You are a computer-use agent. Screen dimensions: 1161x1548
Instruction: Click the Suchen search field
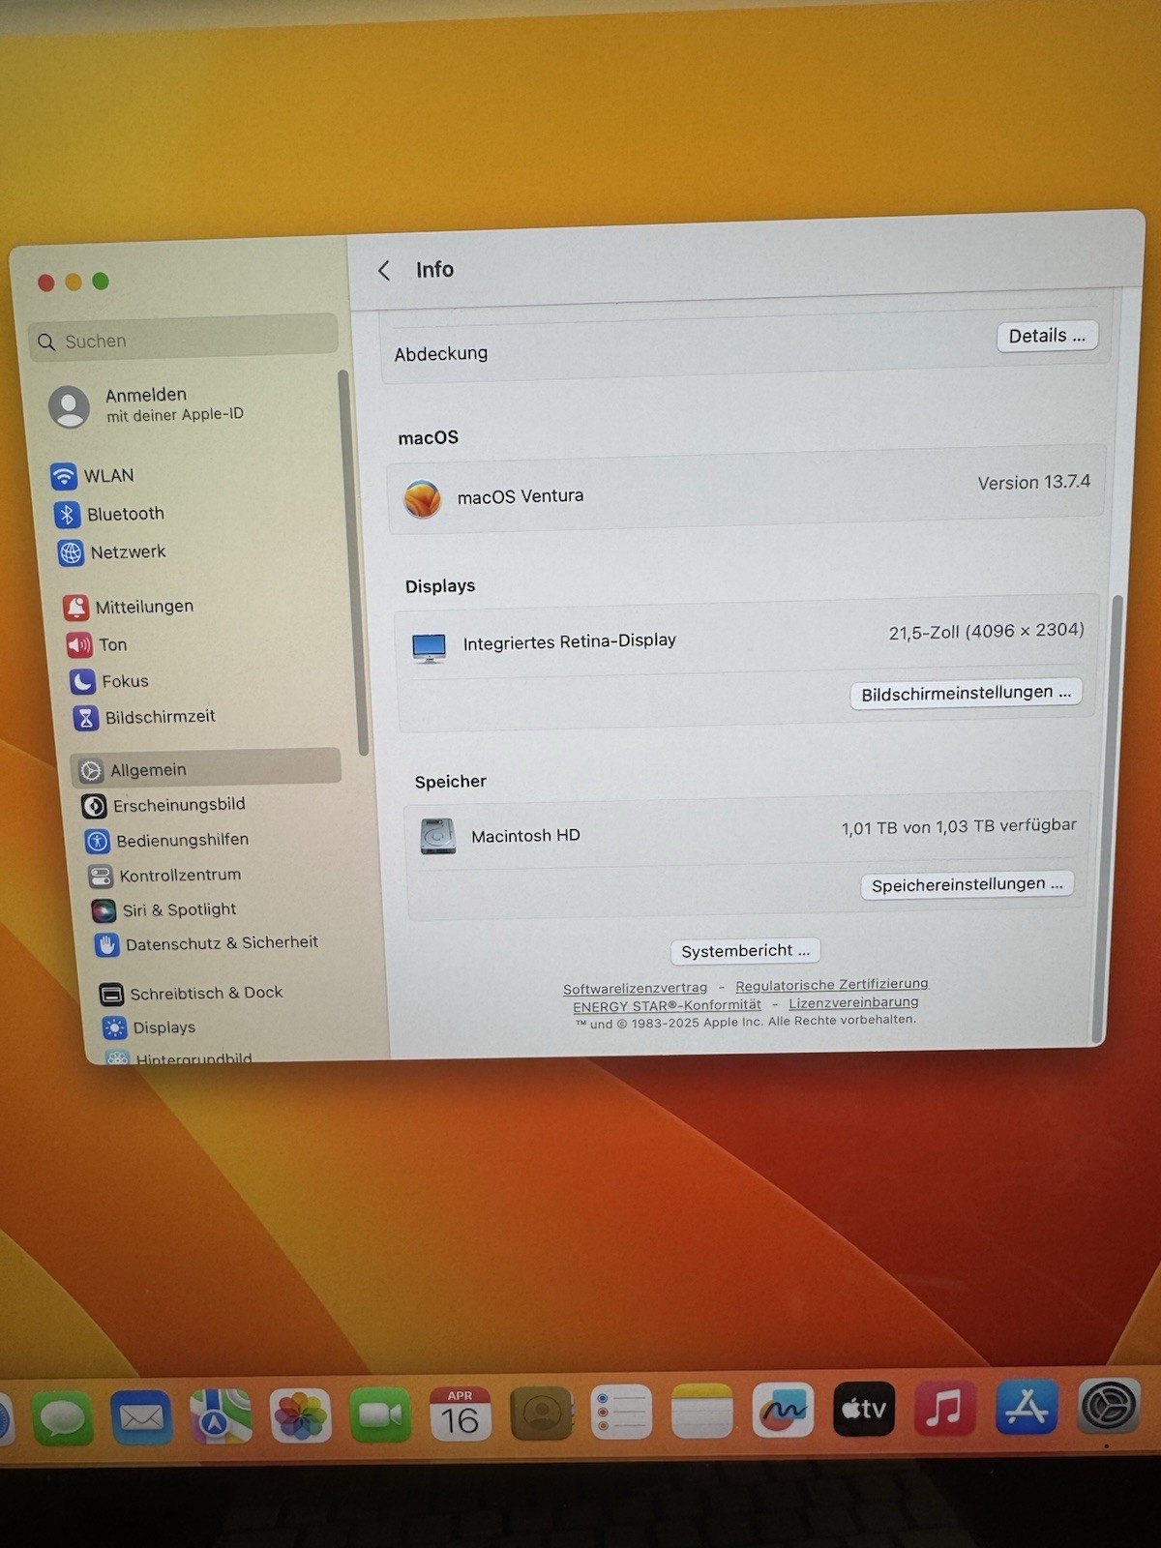click(x=185, y=339)
